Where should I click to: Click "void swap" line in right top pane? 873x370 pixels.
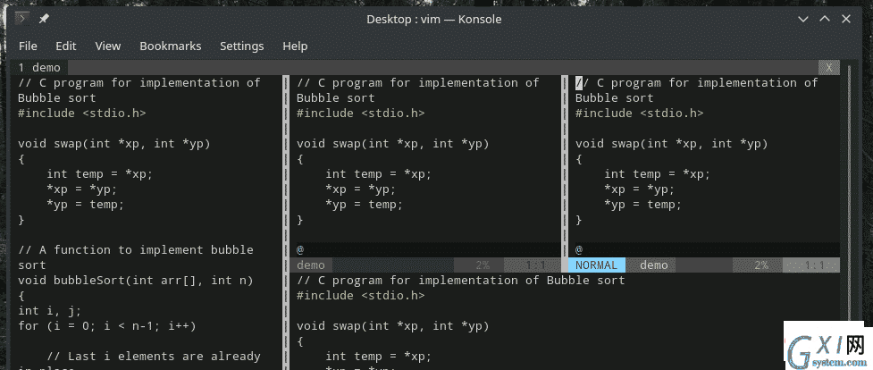672,144
